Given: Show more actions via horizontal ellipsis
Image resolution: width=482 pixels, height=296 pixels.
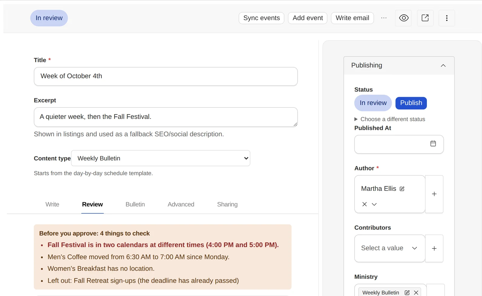Looking at the screenshot, I should (x=384, y=18).
